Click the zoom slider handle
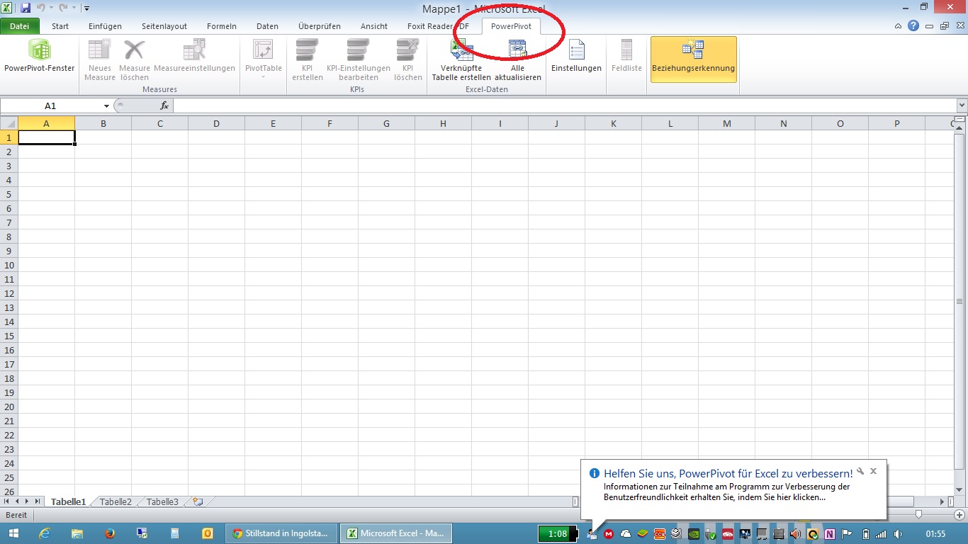 click(x=918, y=514)
